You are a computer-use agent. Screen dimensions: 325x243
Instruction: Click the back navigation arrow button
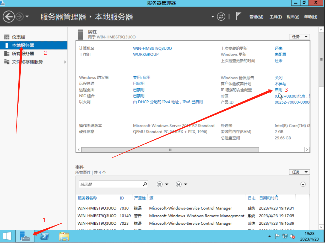[x=9, y=17]
